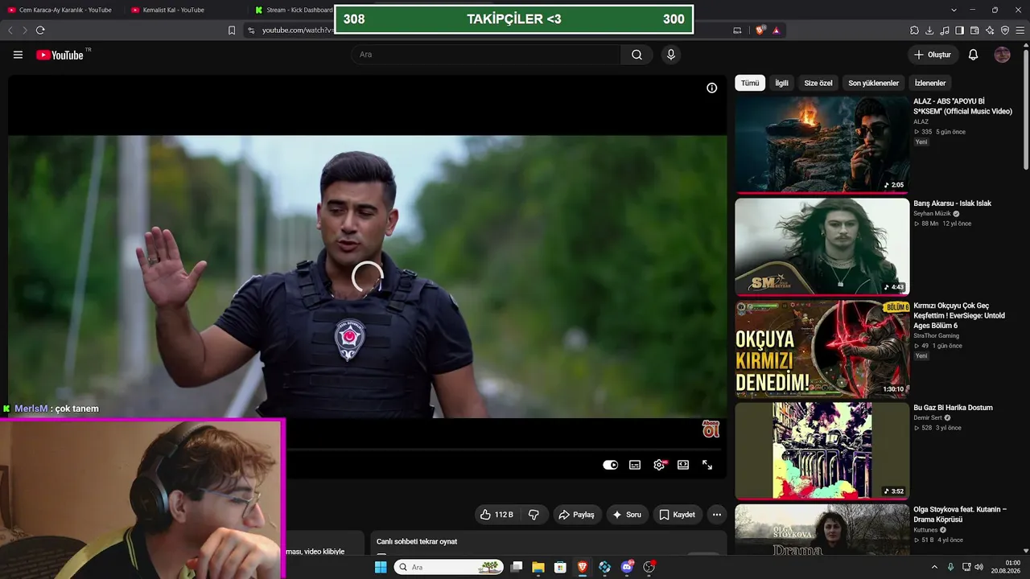
Task: Open the music note playlist icon
Action: tap(945, 31)
